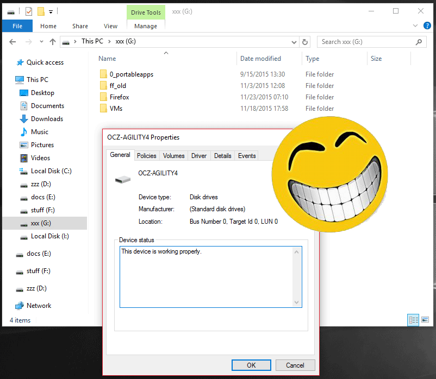Click the 4 items status bar text
The image size is (436, 379).
(20, 320)
